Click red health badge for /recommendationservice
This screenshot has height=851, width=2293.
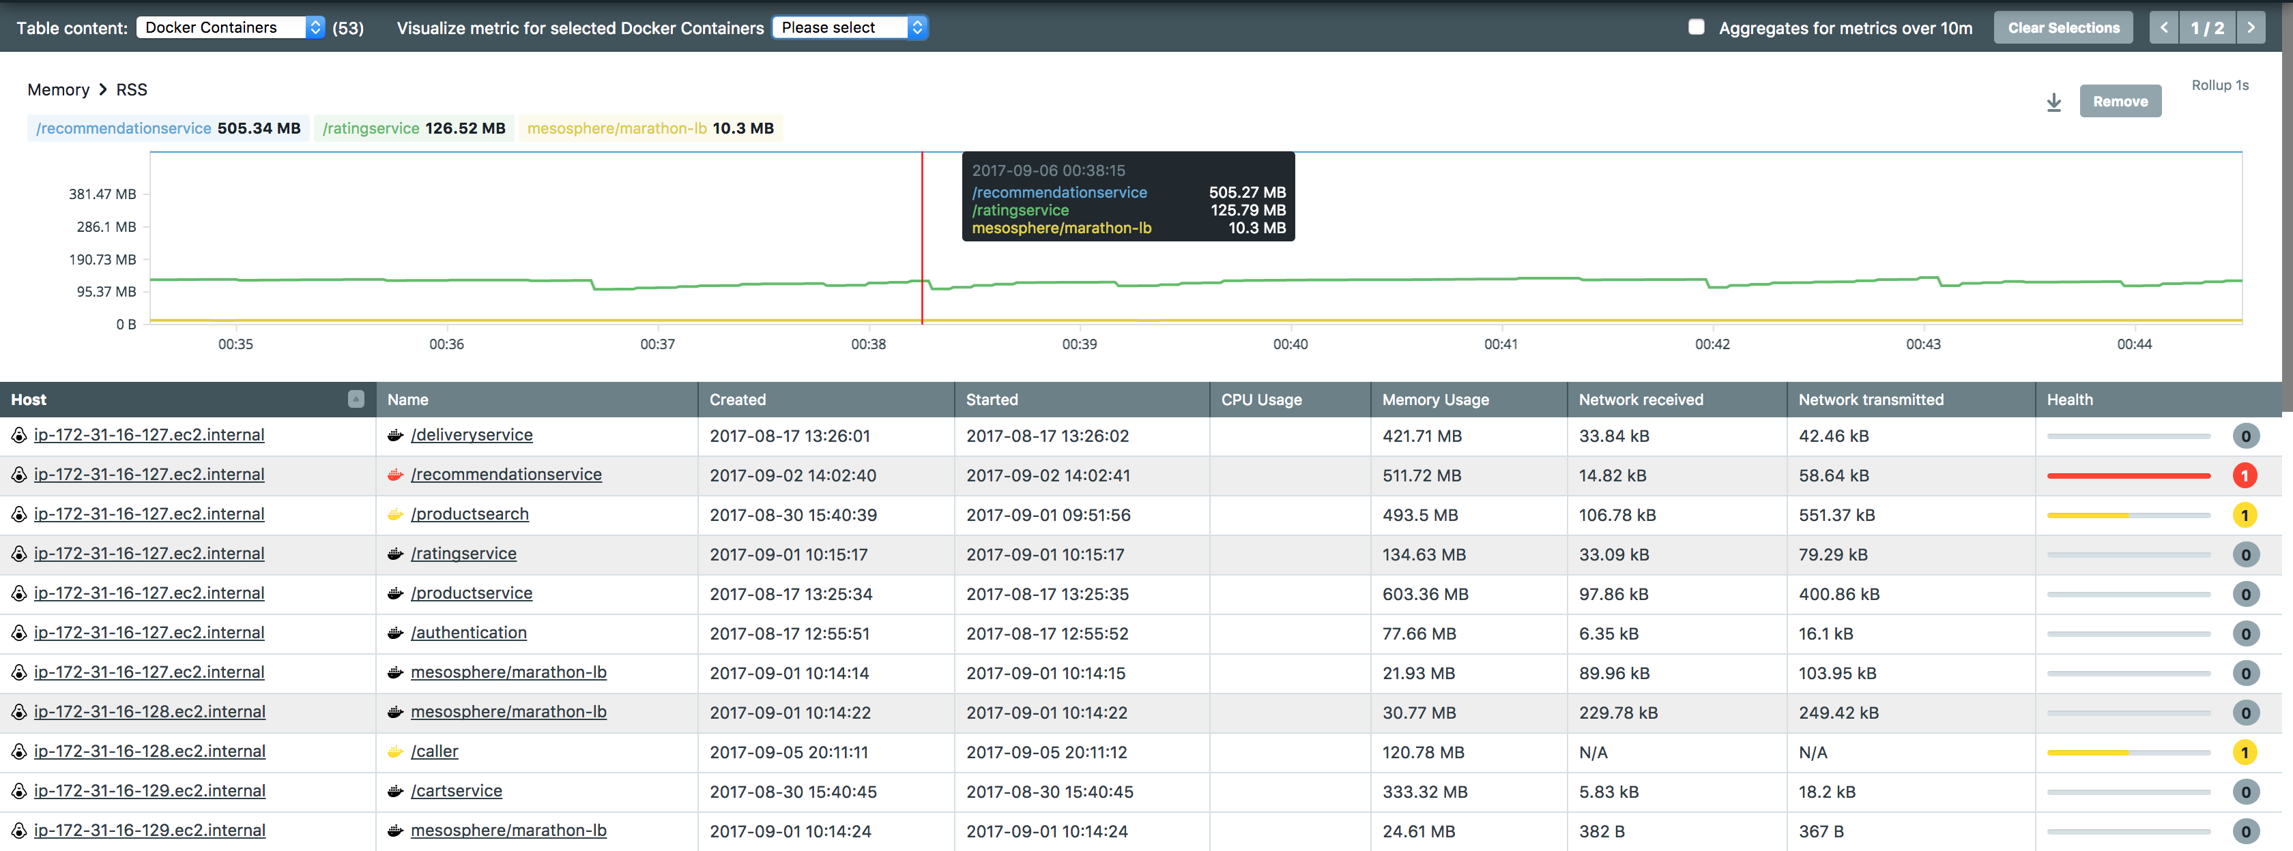click(2244, 476)
